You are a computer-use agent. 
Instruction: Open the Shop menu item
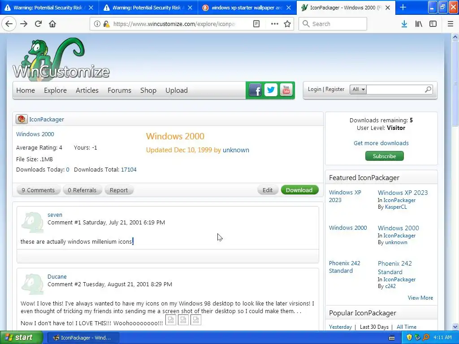click(x=148, y=90)
